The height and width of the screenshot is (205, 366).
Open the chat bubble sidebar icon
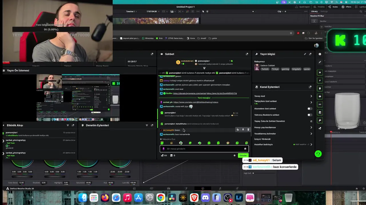320,97
